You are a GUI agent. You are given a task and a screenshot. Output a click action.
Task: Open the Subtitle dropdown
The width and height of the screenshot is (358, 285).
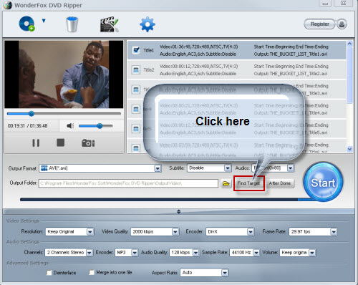209,168
